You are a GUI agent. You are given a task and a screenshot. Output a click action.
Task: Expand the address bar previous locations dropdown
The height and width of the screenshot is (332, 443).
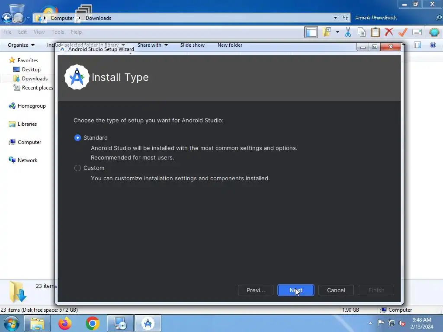(335, 18)
